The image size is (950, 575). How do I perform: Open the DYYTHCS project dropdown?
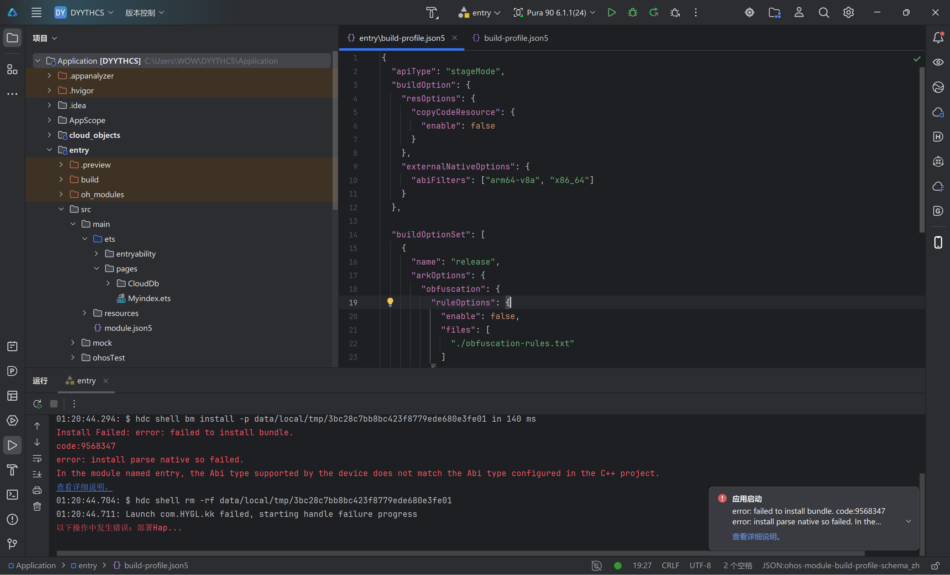click(x=84, y=12)
